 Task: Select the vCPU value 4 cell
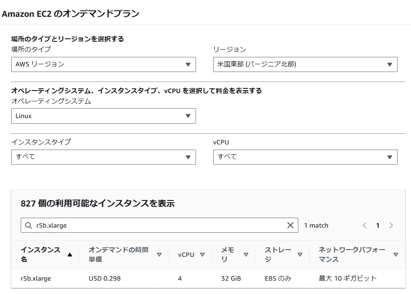(180, 278)
